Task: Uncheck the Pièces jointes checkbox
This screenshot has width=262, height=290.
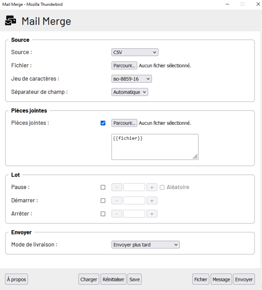Action: (103, 123)
